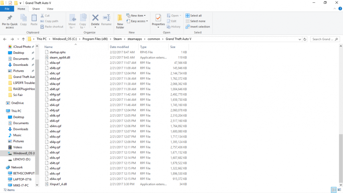Click Select all
Screen dimensions: 343x193
tap(193, 15)
